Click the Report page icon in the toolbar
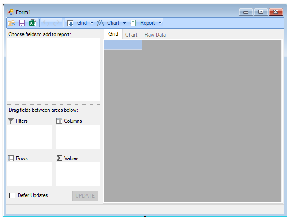The width and height of the screenshot is (291, 220). [133, 23]
